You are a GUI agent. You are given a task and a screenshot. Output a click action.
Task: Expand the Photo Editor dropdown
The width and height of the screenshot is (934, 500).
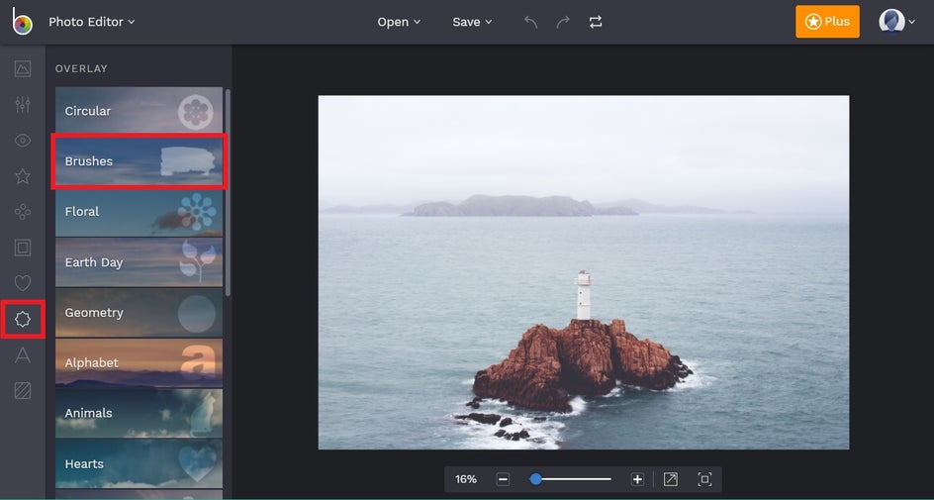pyautogui.click(x=92, y=22)
